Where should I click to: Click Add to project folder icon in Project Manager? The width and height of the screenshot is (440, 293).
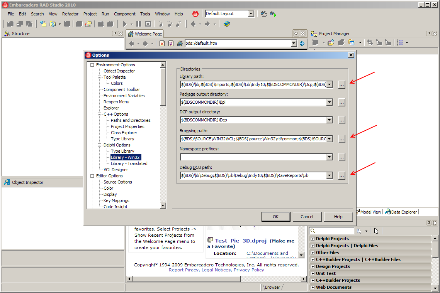(331, 42)
